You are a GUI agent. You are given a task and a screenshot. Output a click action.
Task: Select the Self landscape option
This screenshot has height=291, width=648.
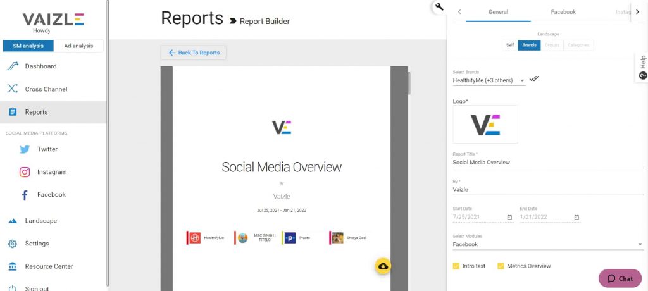coord(510,45)
